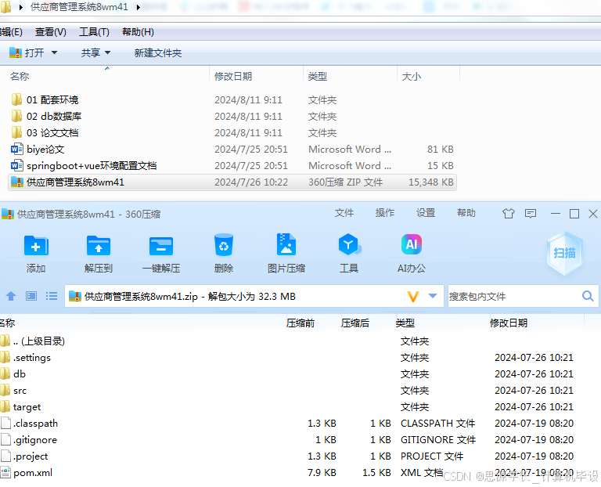601x487 pixels.
Task: Select the .. (上级目录) row
Action: [291, 341]
